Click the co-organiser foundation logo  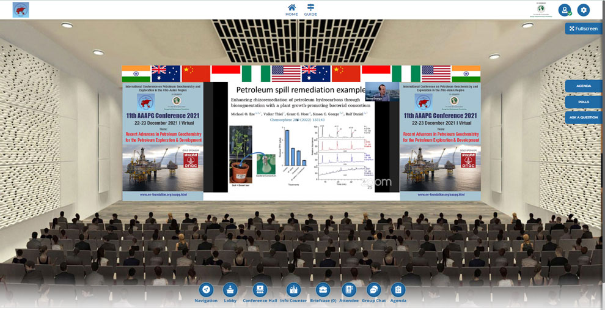point(541,10)
